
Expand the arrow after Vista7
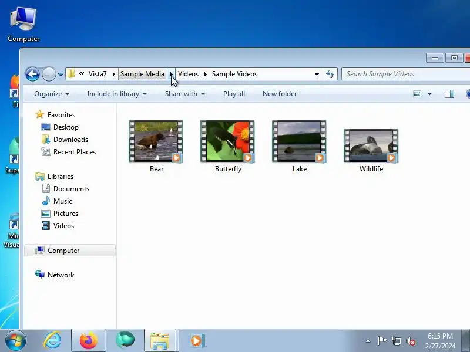coord(113,74)
